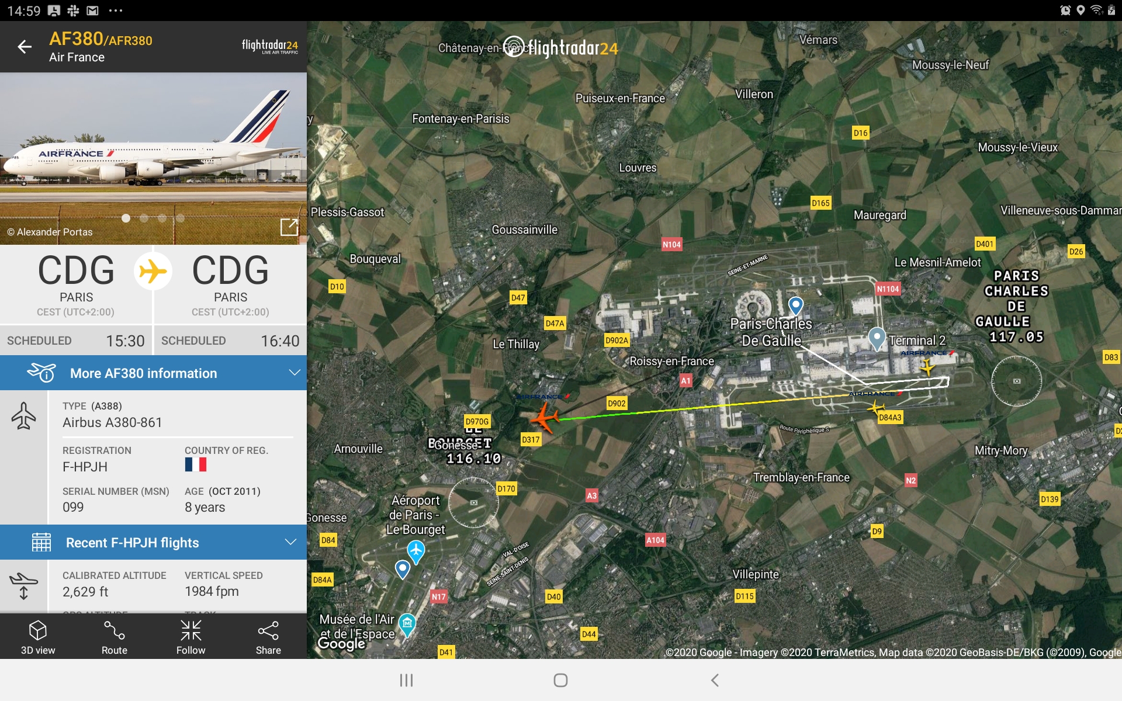
Task: Select yellow Air France plane near Terminal 2
Action: point(927,367)
